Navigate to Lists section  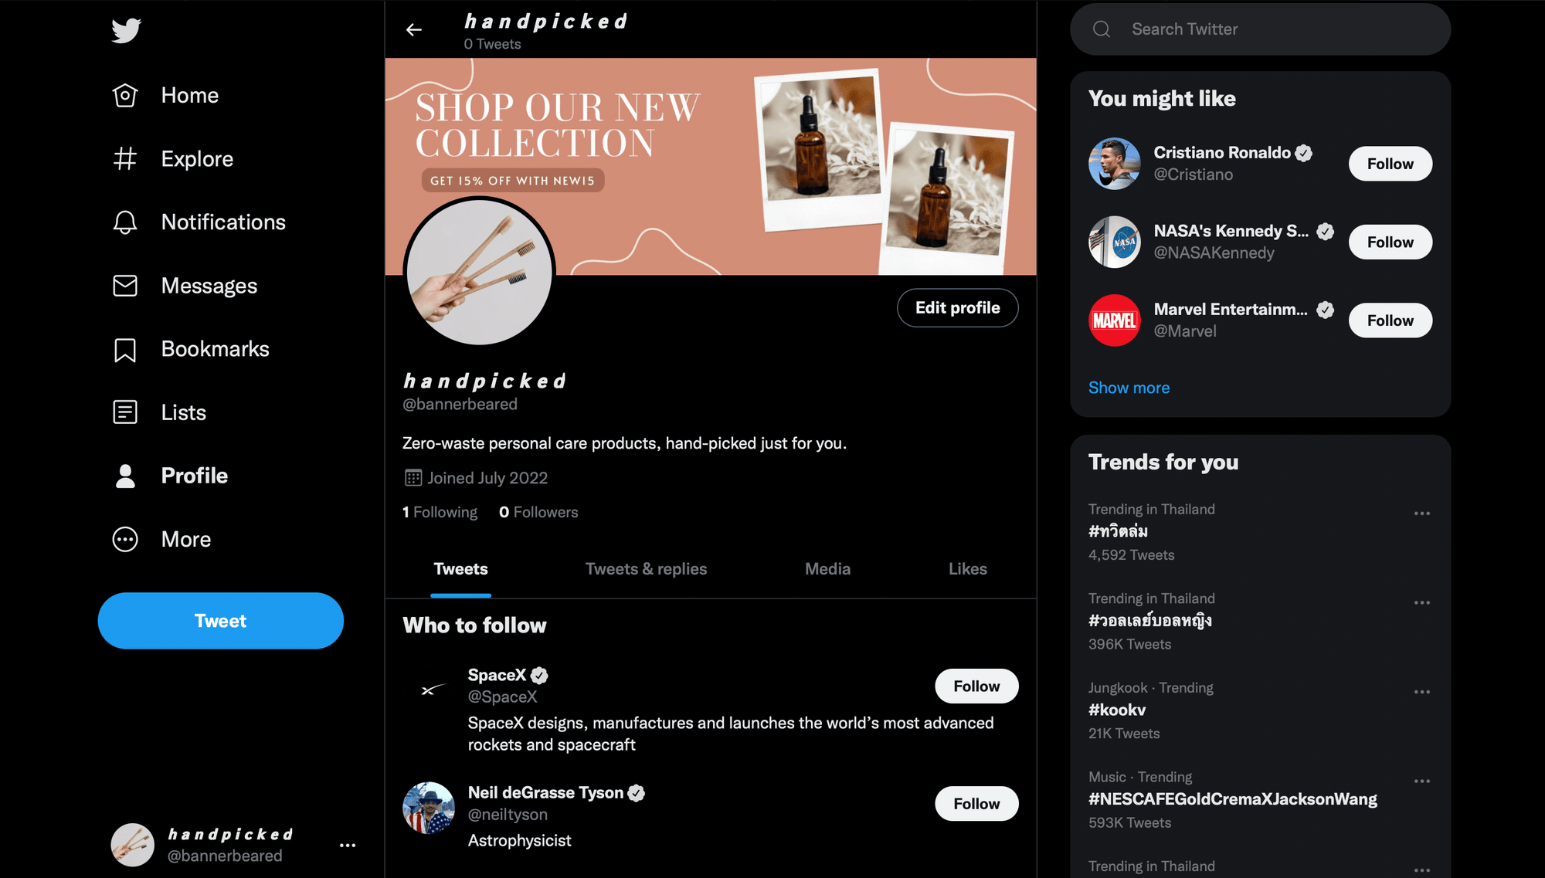coord(182,412)
